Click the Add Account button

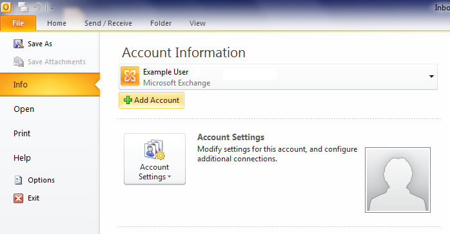coord(152,100)
